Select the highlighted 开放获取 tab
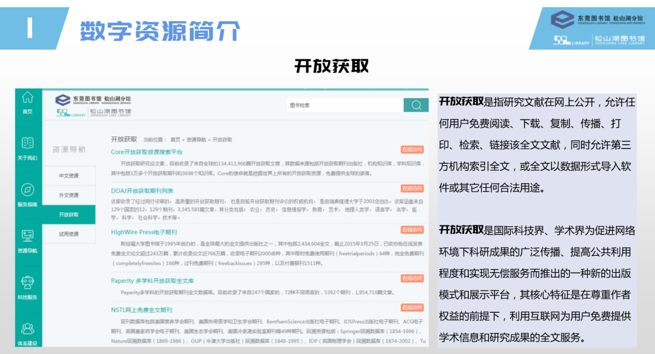655x354 pixels. [x=69, y=215]
